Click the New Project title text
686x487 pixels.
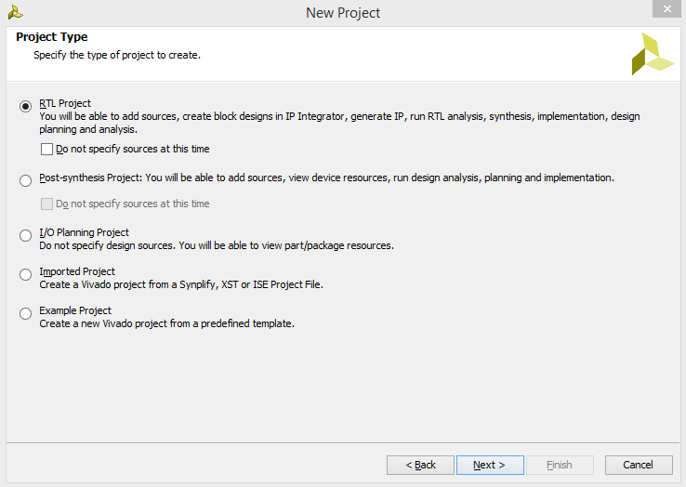coord(343,13)
